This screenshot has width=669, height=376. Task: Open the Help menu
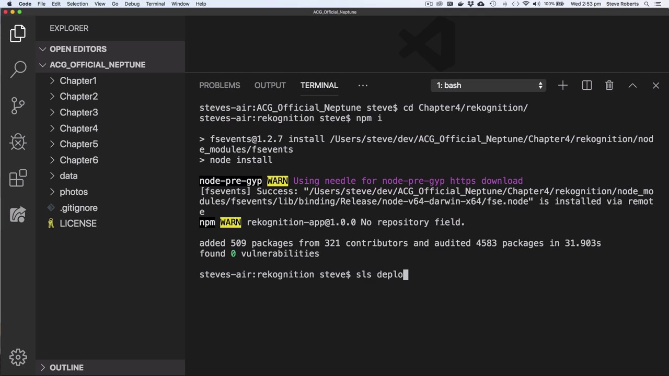coord(201,4)
